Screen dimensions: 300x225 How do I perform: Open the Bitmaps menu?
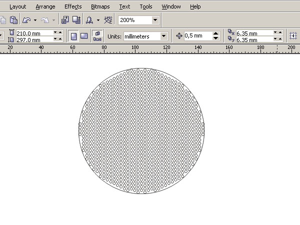[x=100, y=6]
